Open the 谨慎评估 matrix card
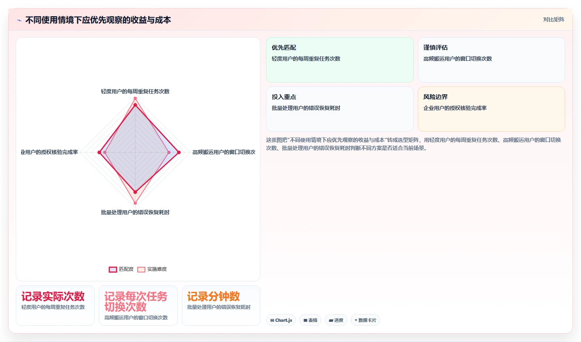This screenshot has height=342, width=581. [491, 60]
